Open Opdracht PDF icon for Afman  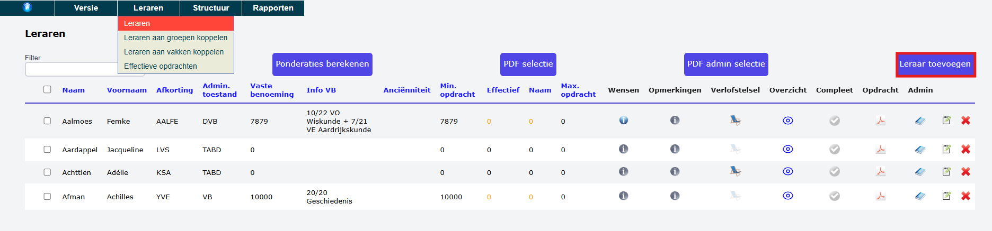(x=881, y=196)
